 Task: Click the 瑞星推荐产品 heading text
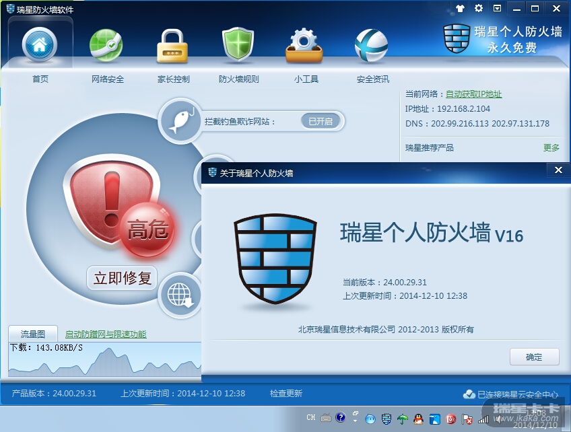point(430,147)
